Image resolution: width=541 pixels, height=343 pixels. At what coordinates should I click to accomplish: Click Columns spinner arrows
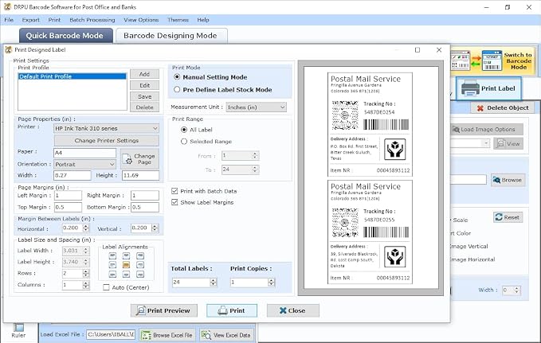(x=86, y=285)
